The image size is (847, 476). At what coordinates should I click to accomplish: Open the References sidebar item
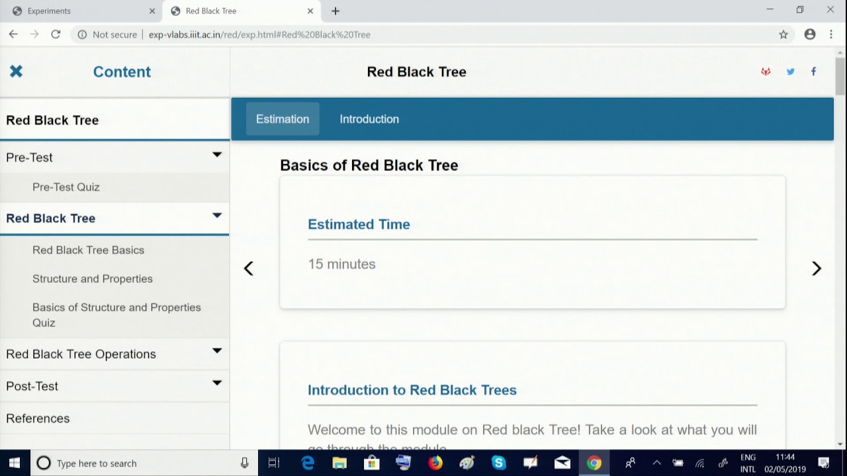pos(38,418)
